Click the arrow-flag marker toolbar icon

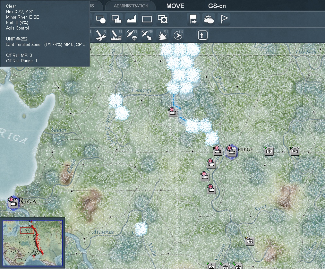coord(193,19)
